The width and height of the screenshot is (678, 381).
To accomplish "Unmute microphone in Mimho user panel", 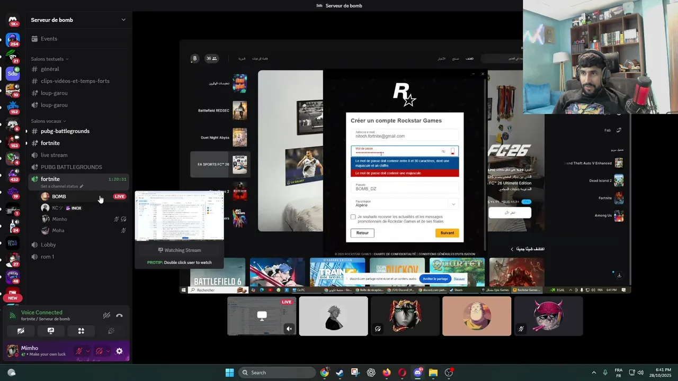I will (x=79, y=351).
